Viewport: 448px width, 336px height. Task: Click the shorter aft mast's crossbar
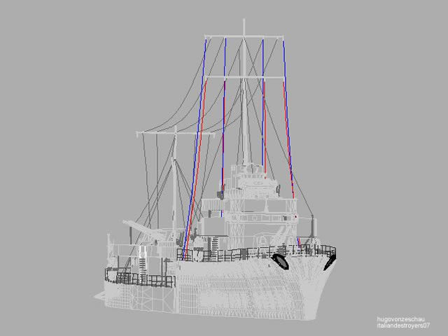[x=176, y=133]
